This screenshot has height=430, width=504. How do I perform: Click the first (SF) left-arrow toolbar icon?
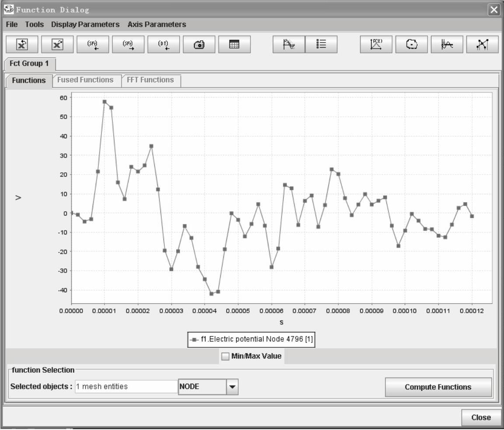(93, 44)
